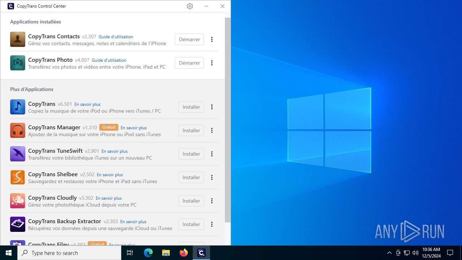Open the settings gear in the title bar
462x260 pixels.
click(190, 6)
